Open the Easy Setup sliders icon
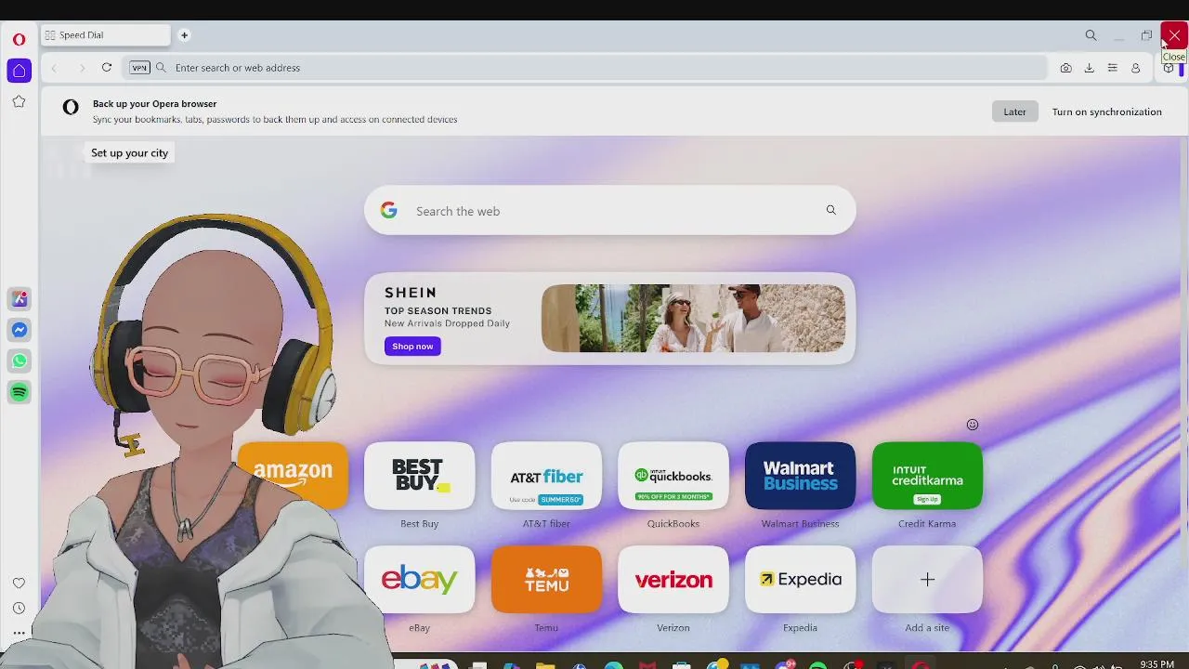The height and width of the screenshot is (669, 1189). pos(1112,68)
